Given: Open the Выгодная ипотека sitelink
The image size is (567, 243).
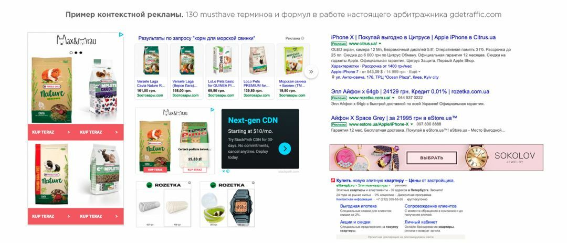Looking at the screenshot, I should (359, 206).
